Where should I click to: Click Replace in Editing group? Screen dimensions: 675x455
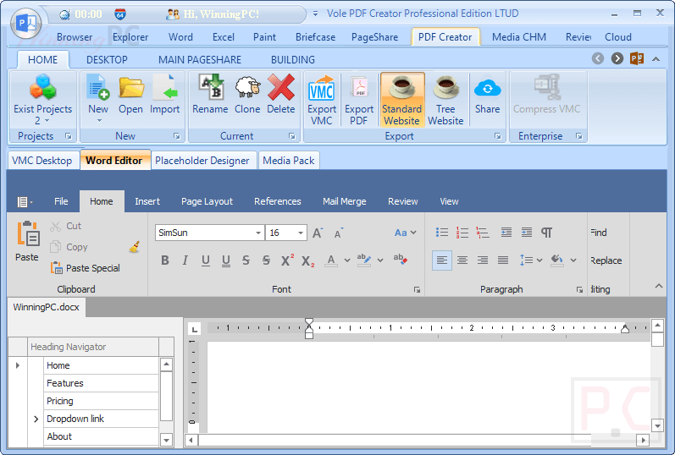pyautogui.click(x=606, y=260)
